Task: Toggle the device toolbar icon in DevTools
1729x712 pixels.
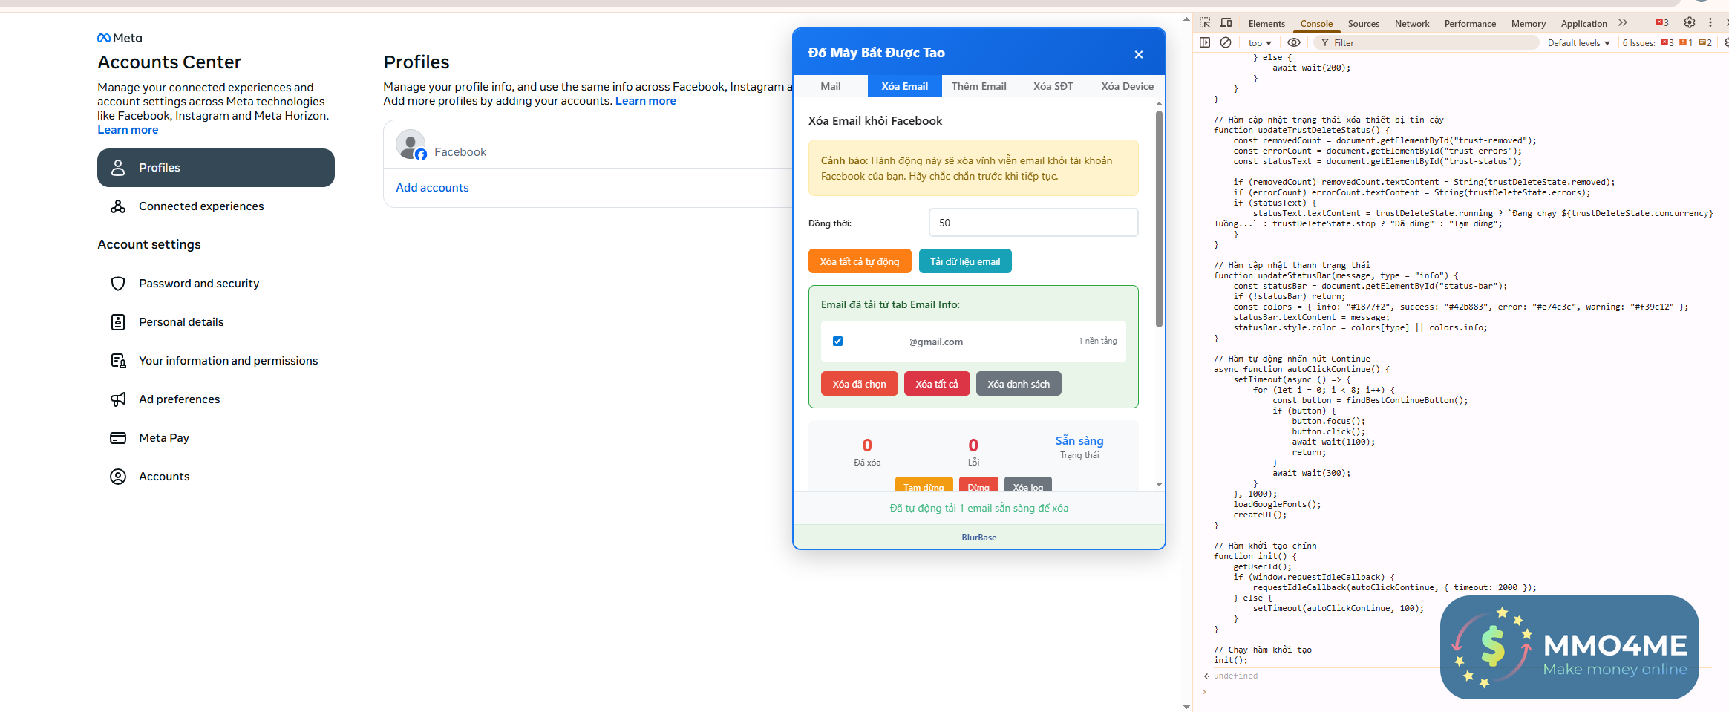Action: (1226, 23)
